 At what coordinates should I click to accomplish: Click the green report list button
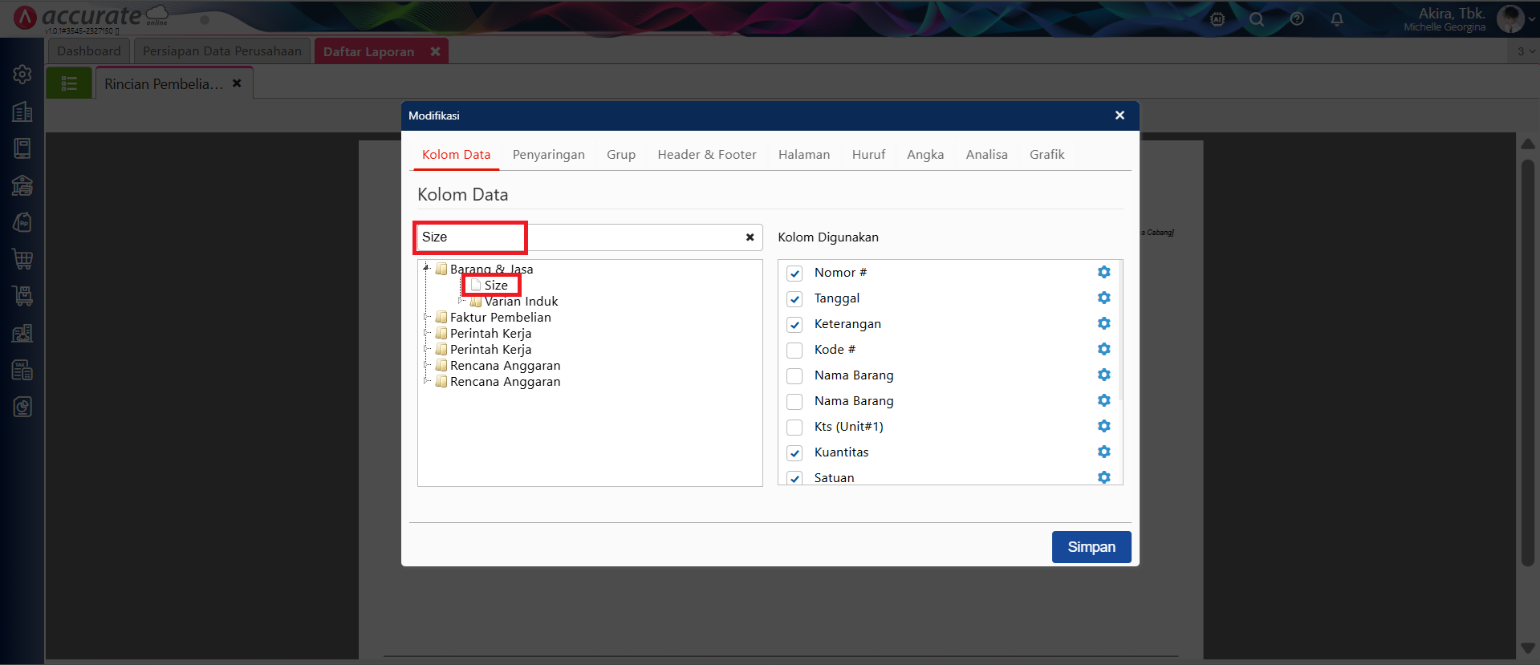point(69,83)
